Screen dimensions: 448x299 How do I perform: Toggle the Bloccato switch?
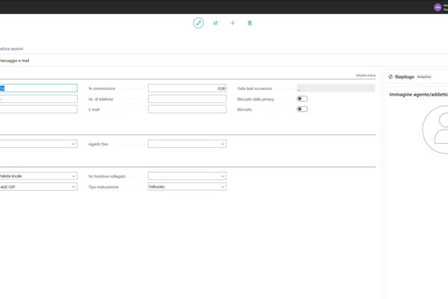coord(302,109)
